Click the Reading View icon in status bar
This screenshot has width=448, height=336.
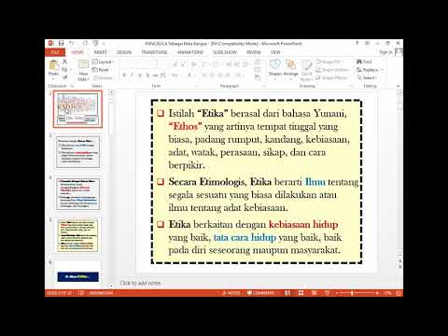[x=314, y=293]
